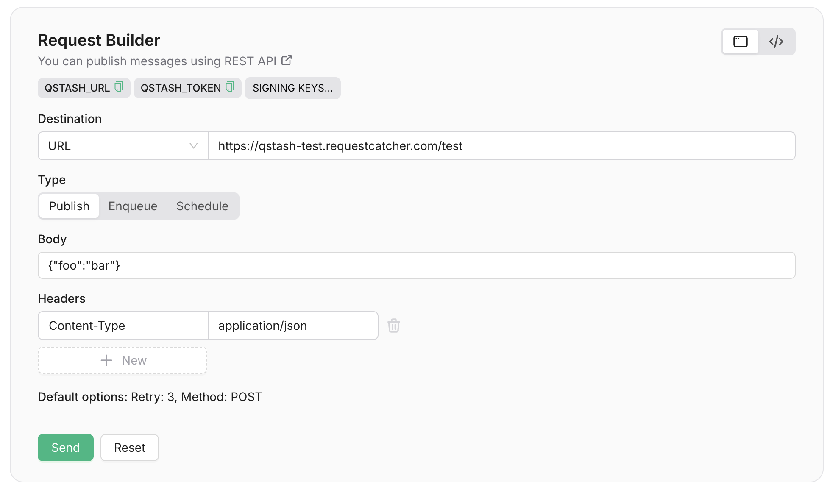Image resolution: width=830 pixels, height=490 pixels.
Task: Click the QSTASH_URL chip label
Action: (77, 88)
